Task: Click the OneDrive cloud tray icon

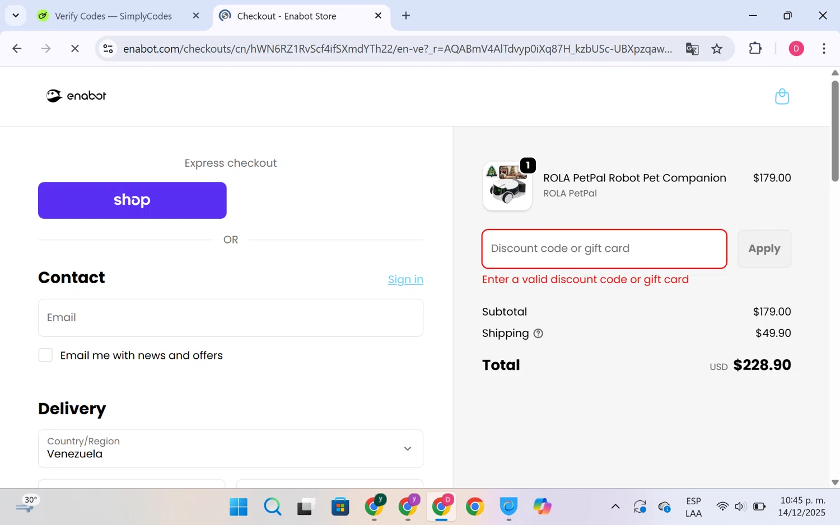Action: point(664,507)
